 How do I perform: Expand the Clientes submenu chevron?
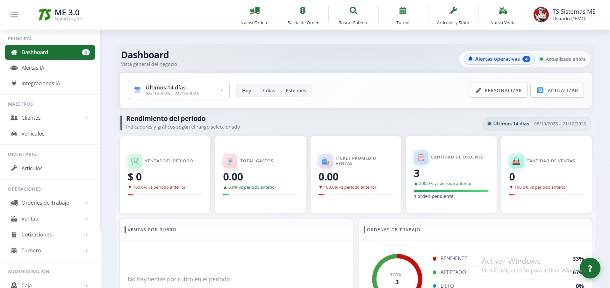[87, 118]
